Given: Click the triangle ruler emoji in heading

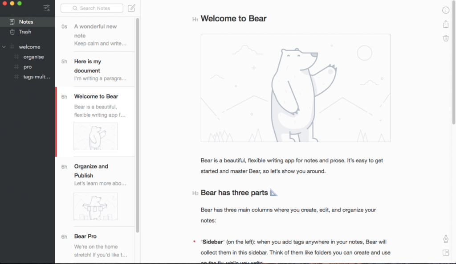Looking at the screenshot, I should [x=274, y=192].
